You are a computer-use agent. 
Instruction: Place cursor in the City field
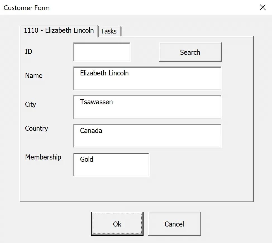click(x=147, y=107)
